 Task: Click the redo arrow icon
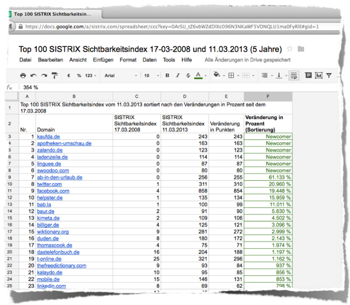click(44, 75)
